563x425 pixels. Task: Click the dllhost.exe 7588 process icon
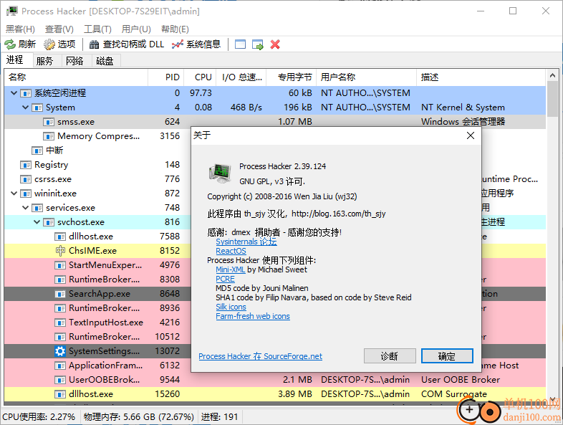point(60,237)
